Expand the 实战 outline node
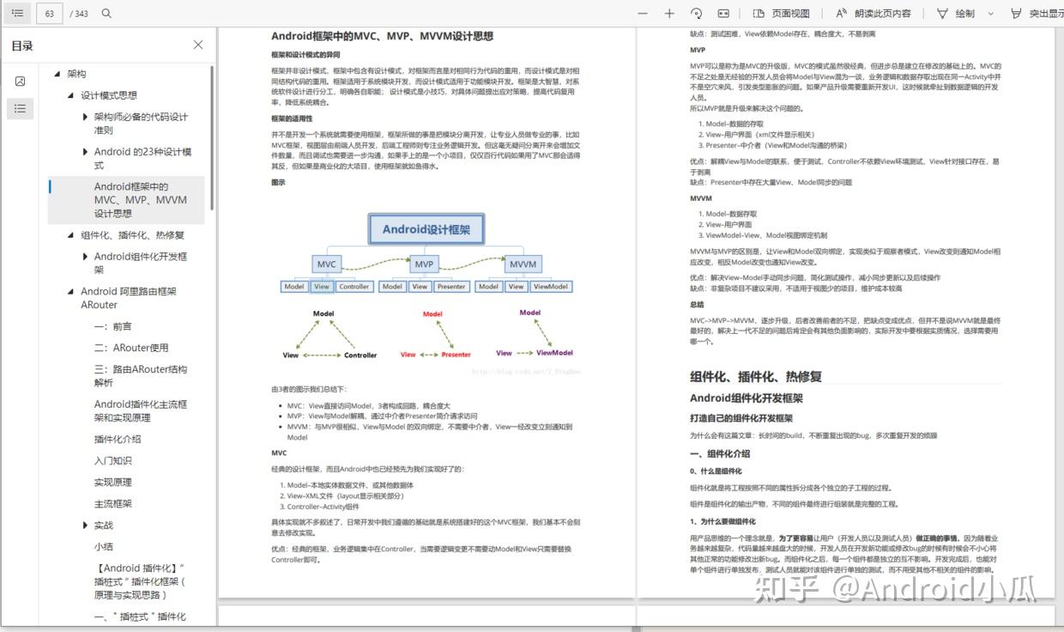Image resolution: width=1064 pixels, height=632 pixels. pos(85,526)
